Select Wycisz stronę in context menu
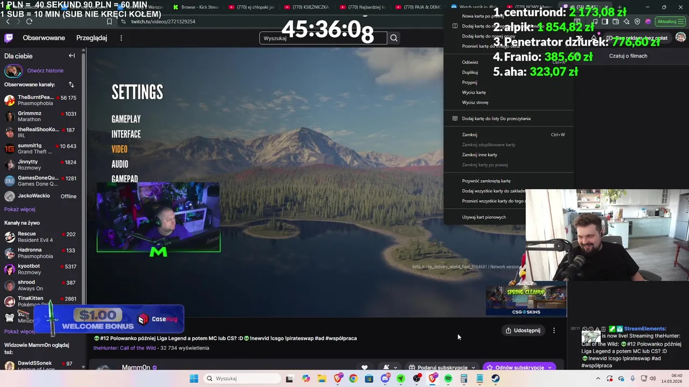The width and height of the screenshot is (689, 387). pos(475,102)
